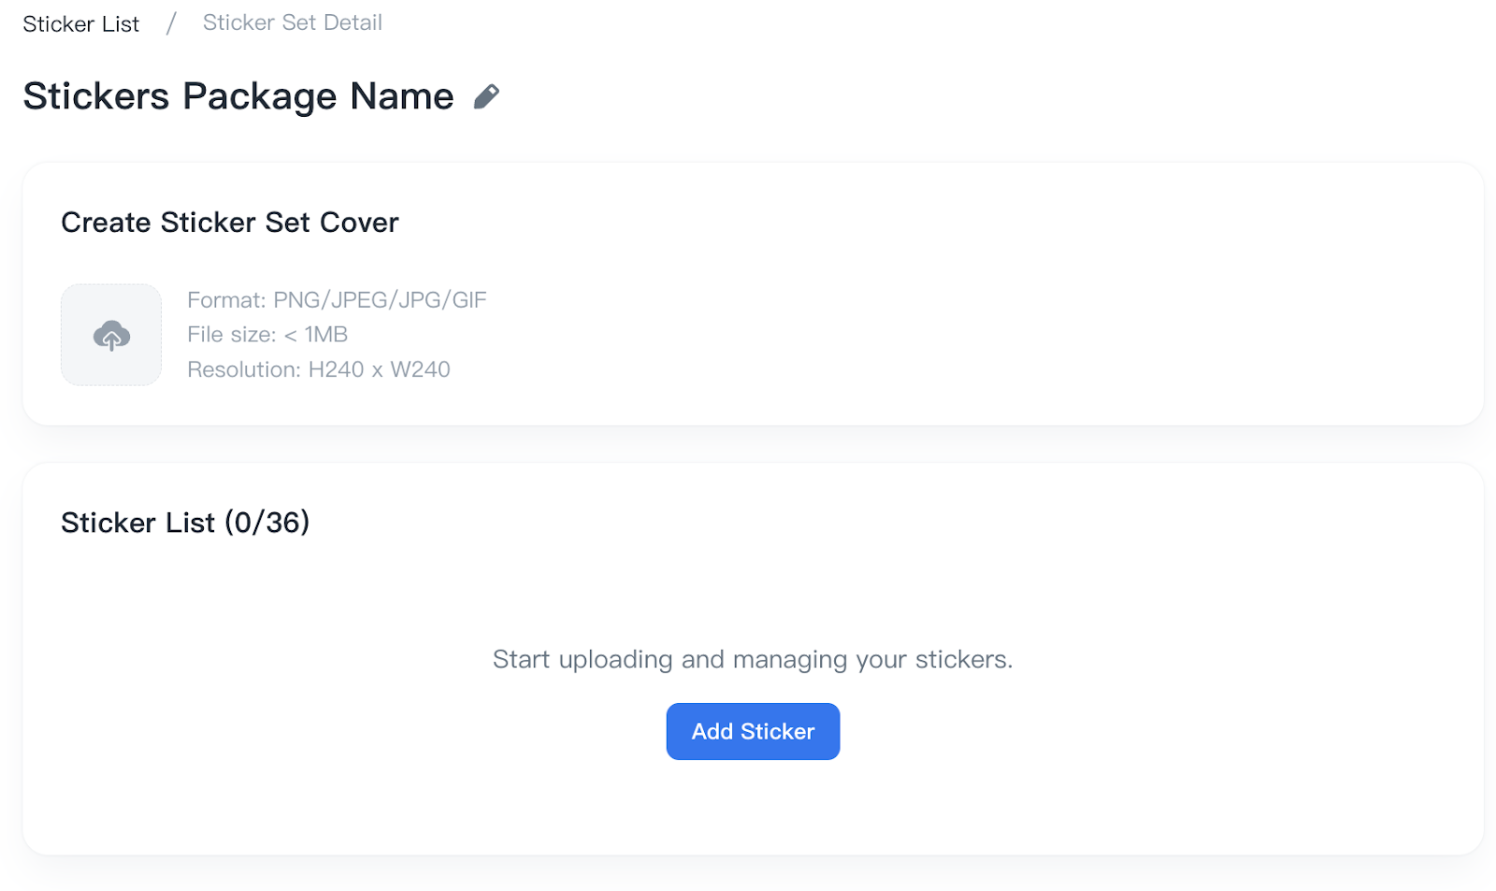Click the 'H240 x W240' resolution value
The image size is (1496, 891).
[380, 370]
